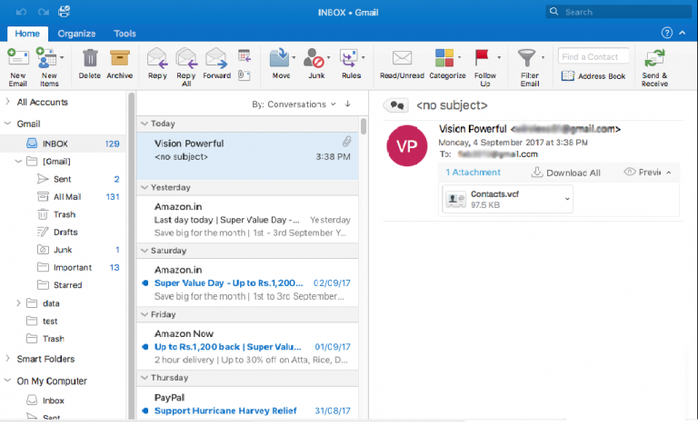698x426 pixels.
Task: Collapse On My Computer section
Action: [x=7, y=381]
